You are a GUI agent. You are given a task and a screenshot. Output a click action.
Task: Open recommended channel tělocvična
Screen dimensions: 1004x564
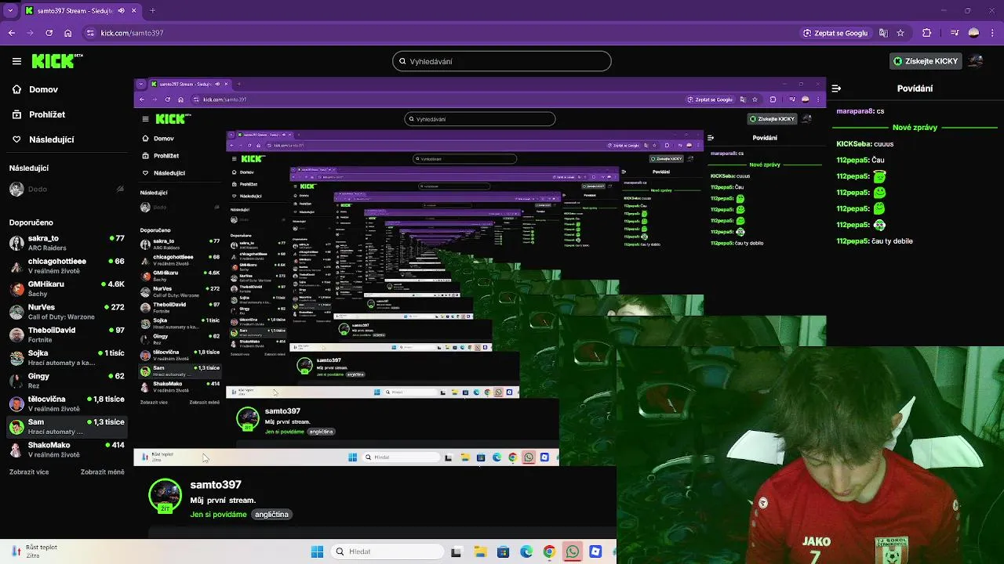tap(66, 403)
